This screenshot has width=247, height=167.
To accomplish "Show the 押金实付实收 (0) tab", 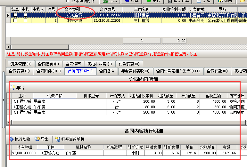I will point(136,71).
